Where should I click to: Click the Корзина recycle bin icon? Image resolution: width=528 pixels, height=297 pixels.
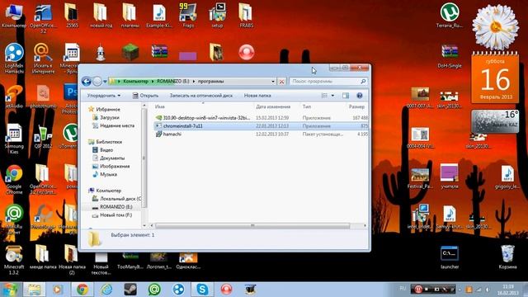pos(507,257)
